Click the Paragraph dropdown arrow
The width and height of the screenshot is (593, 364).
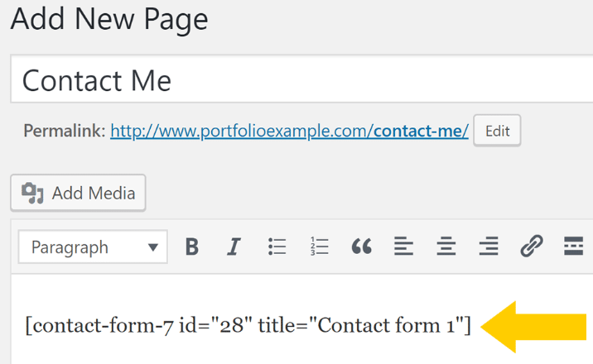(x=153, y=247)
